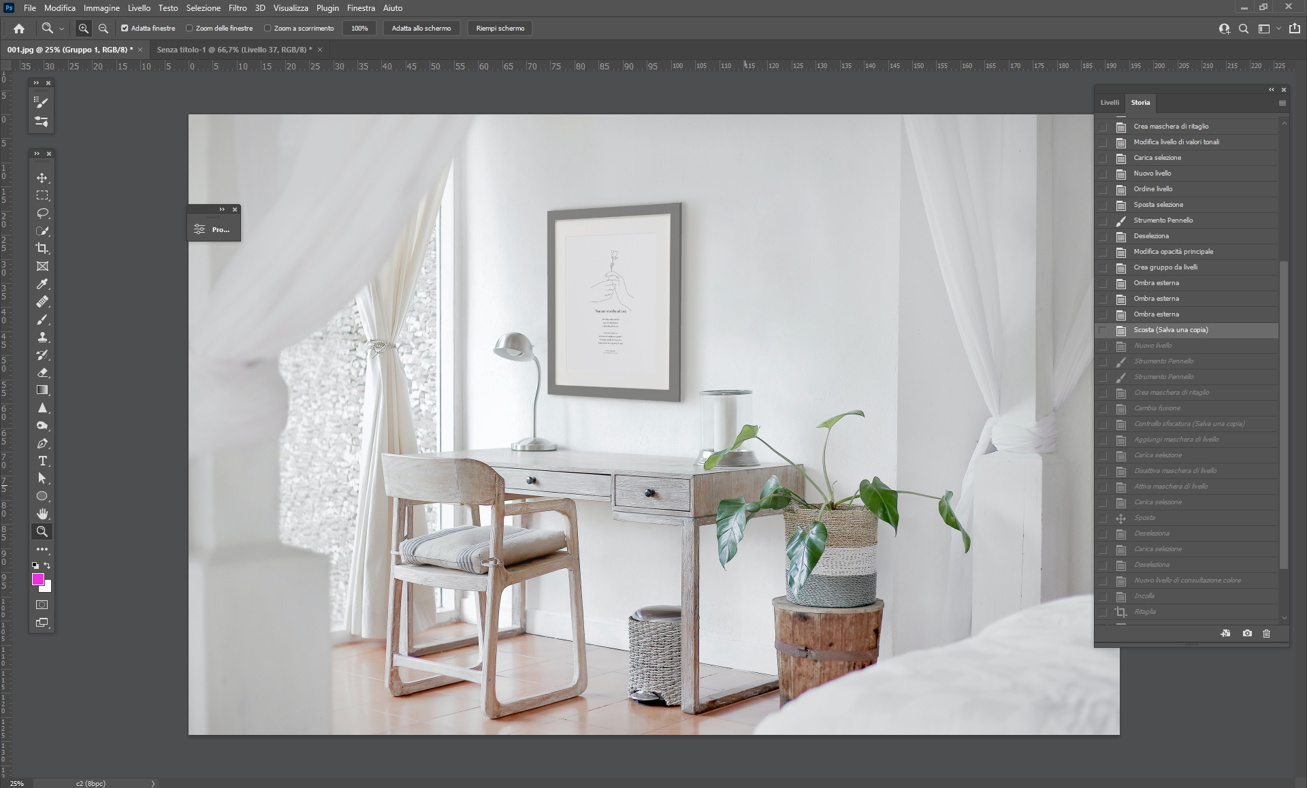The width and height of the screenshot is (1307, 788).
Task: Select the Clone Stamp tool
Action: coord(42,337)
